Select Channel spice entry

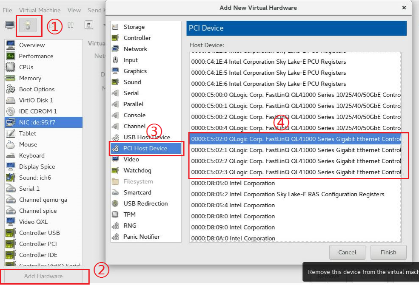tap(43, 211)
